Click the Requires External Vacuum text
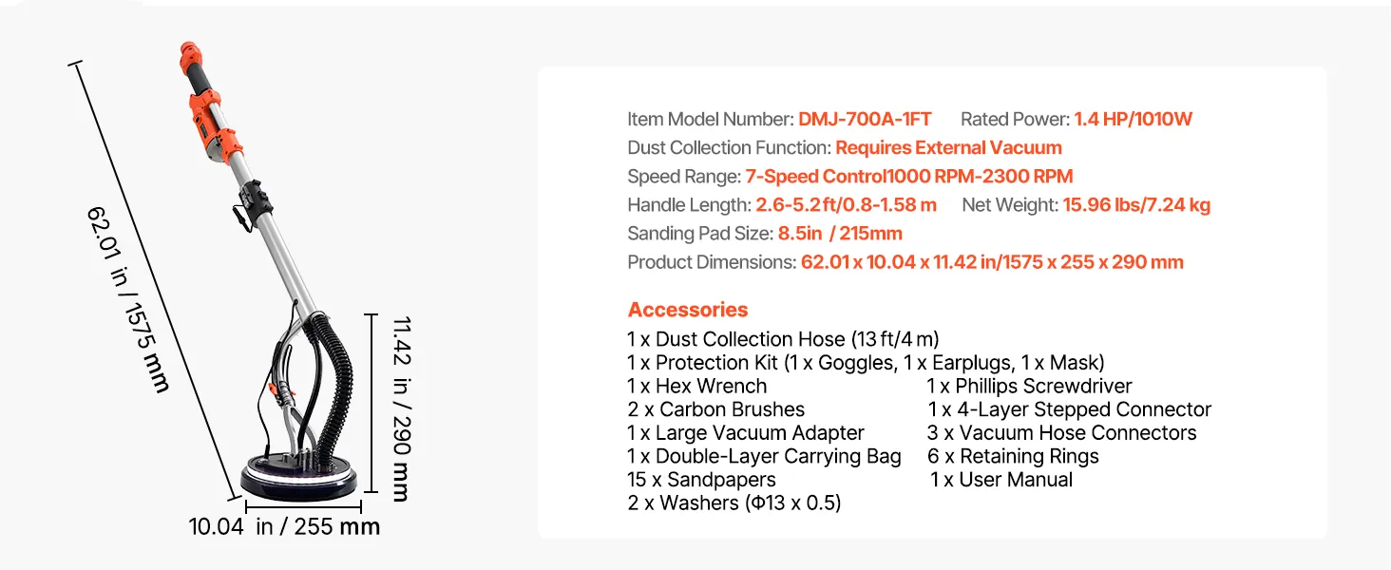This screenshot has height=570, width=1391. point(948,148)
